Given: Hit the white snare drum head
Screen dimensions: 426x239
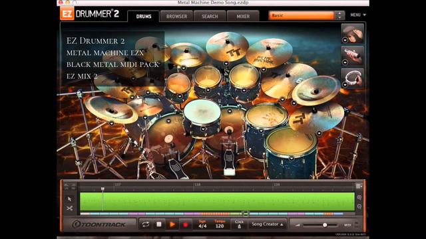Looking at the screenshot, I should (x=202, y=112).
